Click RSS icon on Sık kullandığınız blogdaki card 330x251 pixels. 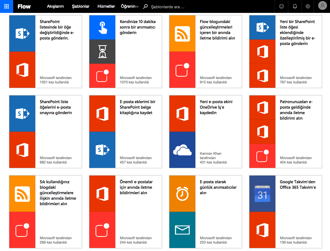tap(22, 194)
